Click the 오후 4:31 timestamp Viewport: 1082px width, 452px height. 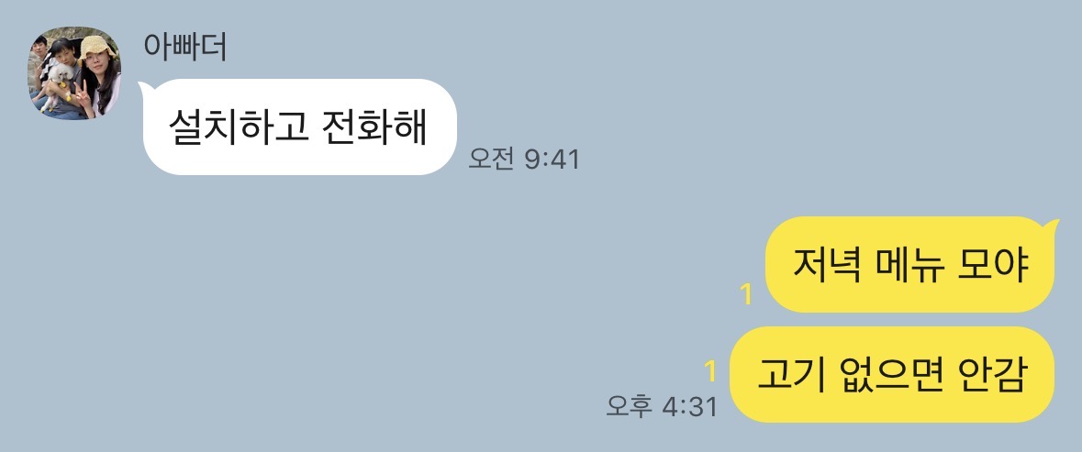point(662,406)
